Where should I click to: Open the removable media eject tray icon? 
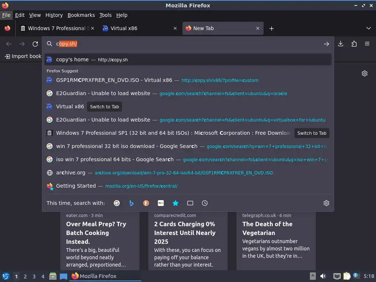tap(312, 276)
